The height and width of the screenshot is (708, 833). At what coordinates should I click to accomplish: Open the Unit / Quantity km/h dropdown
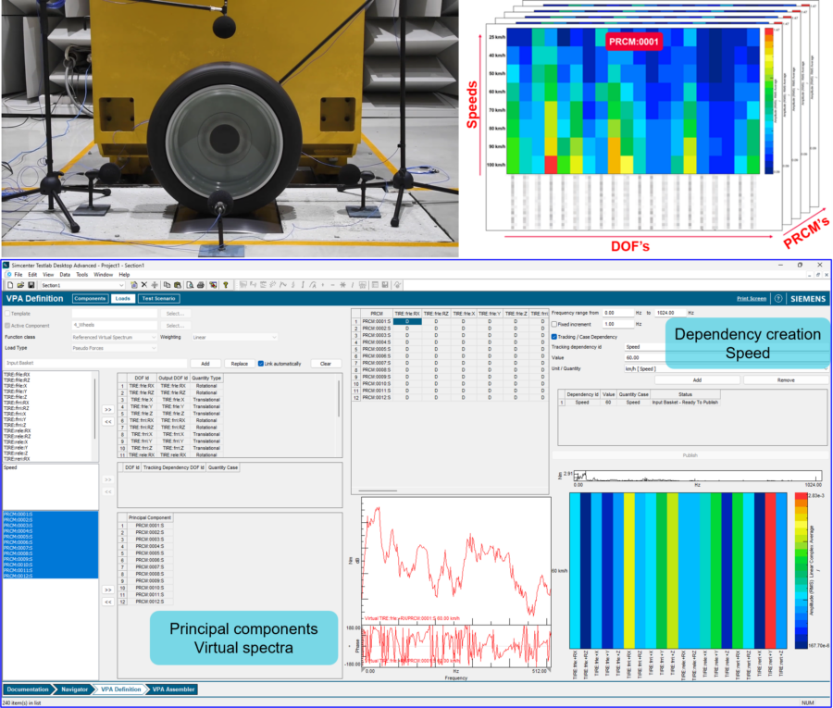(x=648, y=369)
